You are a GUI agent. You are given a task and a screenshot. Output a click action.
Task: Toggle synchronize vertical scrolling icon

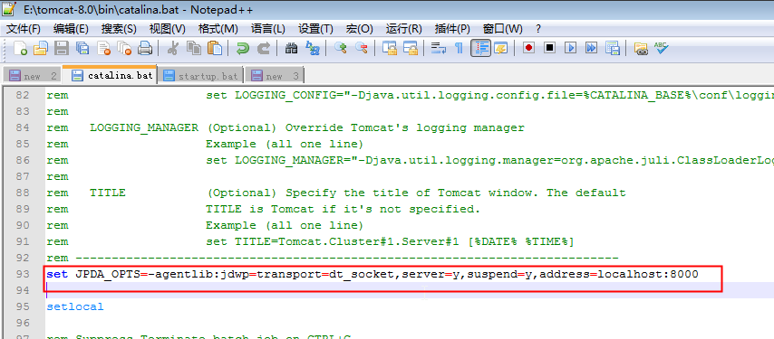[390, 48]
